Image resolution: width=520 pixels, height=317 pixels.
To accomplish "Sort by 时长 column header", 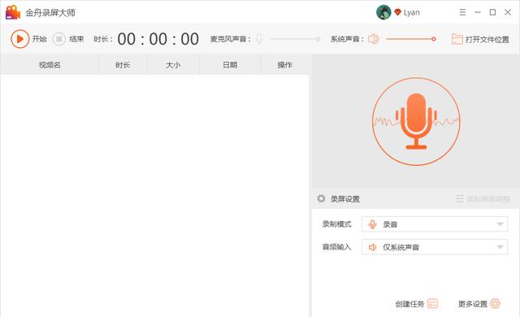I will [x=123, y=65].
